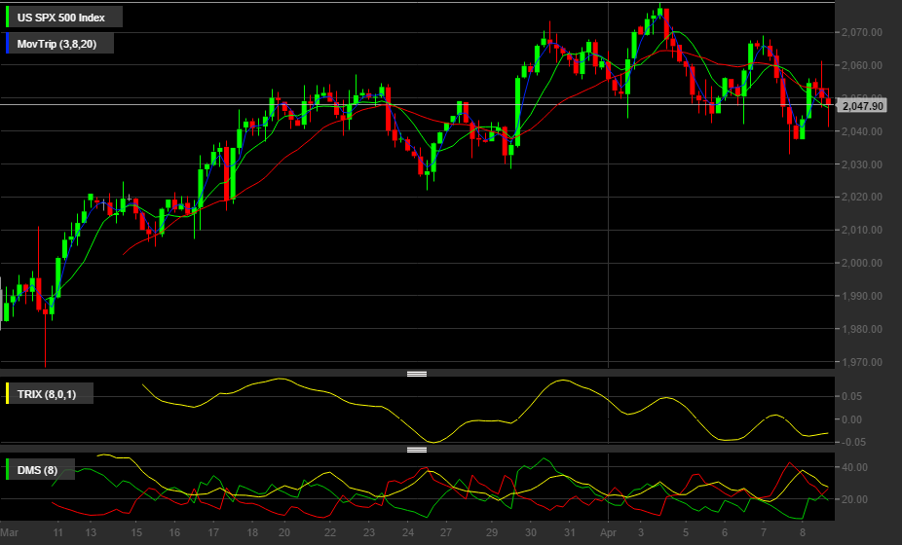Click the blue color bar beside MovTrip

click(x=7, y=44)
